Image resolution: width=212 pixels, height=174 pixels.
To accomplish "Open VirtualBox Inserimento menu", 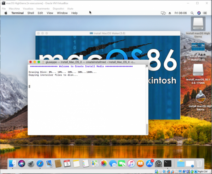I will 43,8.
